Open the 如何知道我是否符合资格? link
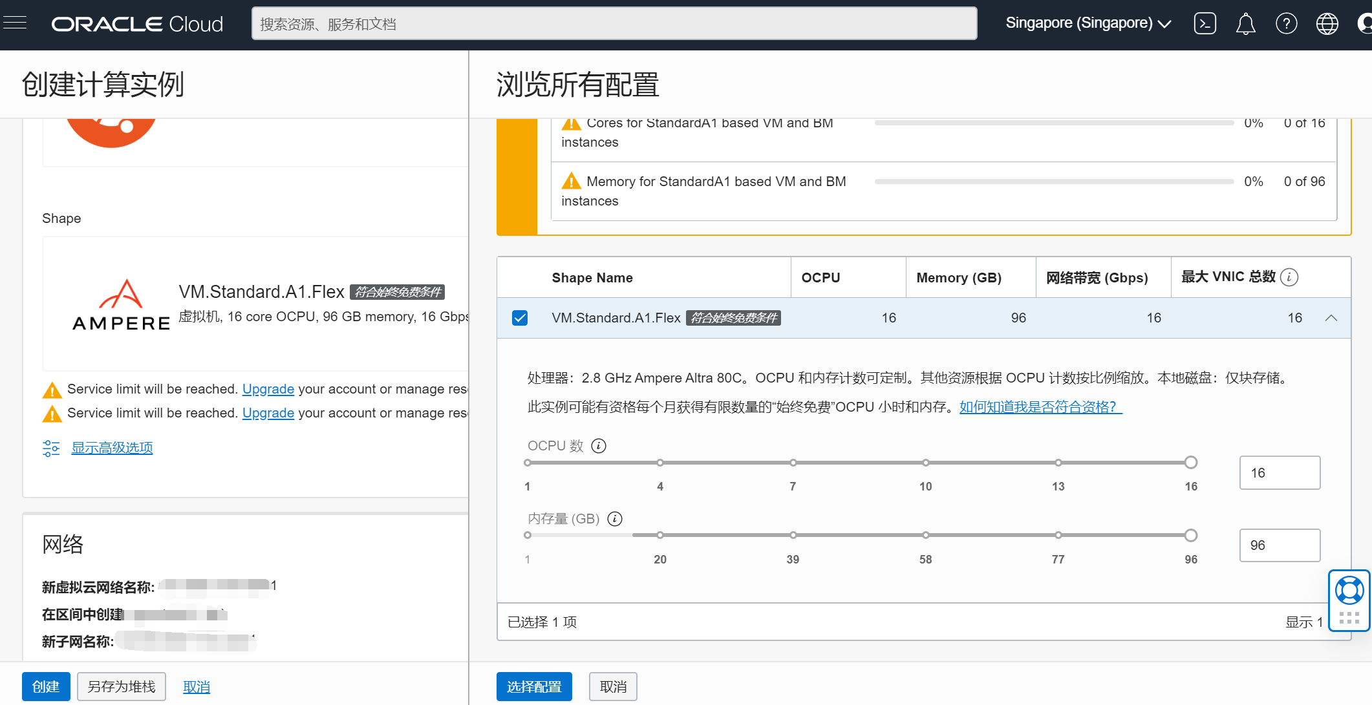This screenshot has height=705, width=1372. [x=1041, y=407]
